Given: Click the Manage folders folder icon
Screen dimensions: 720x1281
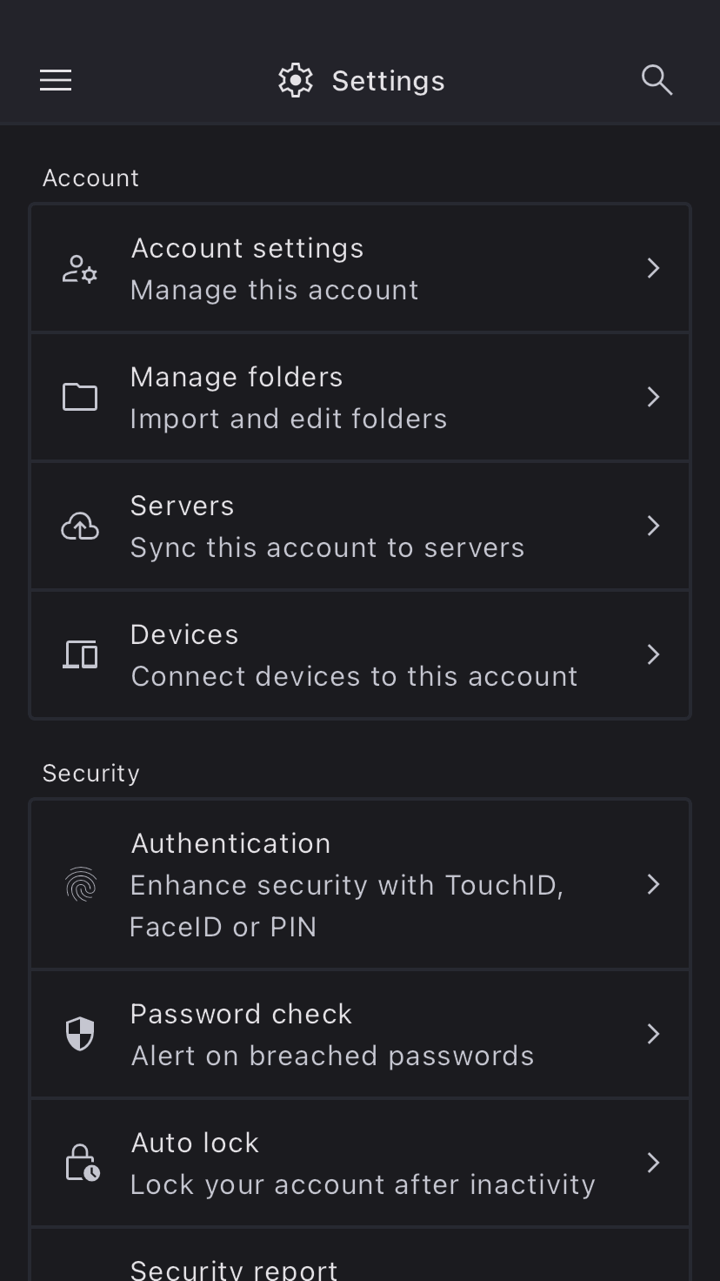Looking at the screenshot, I should pyautogui.click(x=80, y=397).
